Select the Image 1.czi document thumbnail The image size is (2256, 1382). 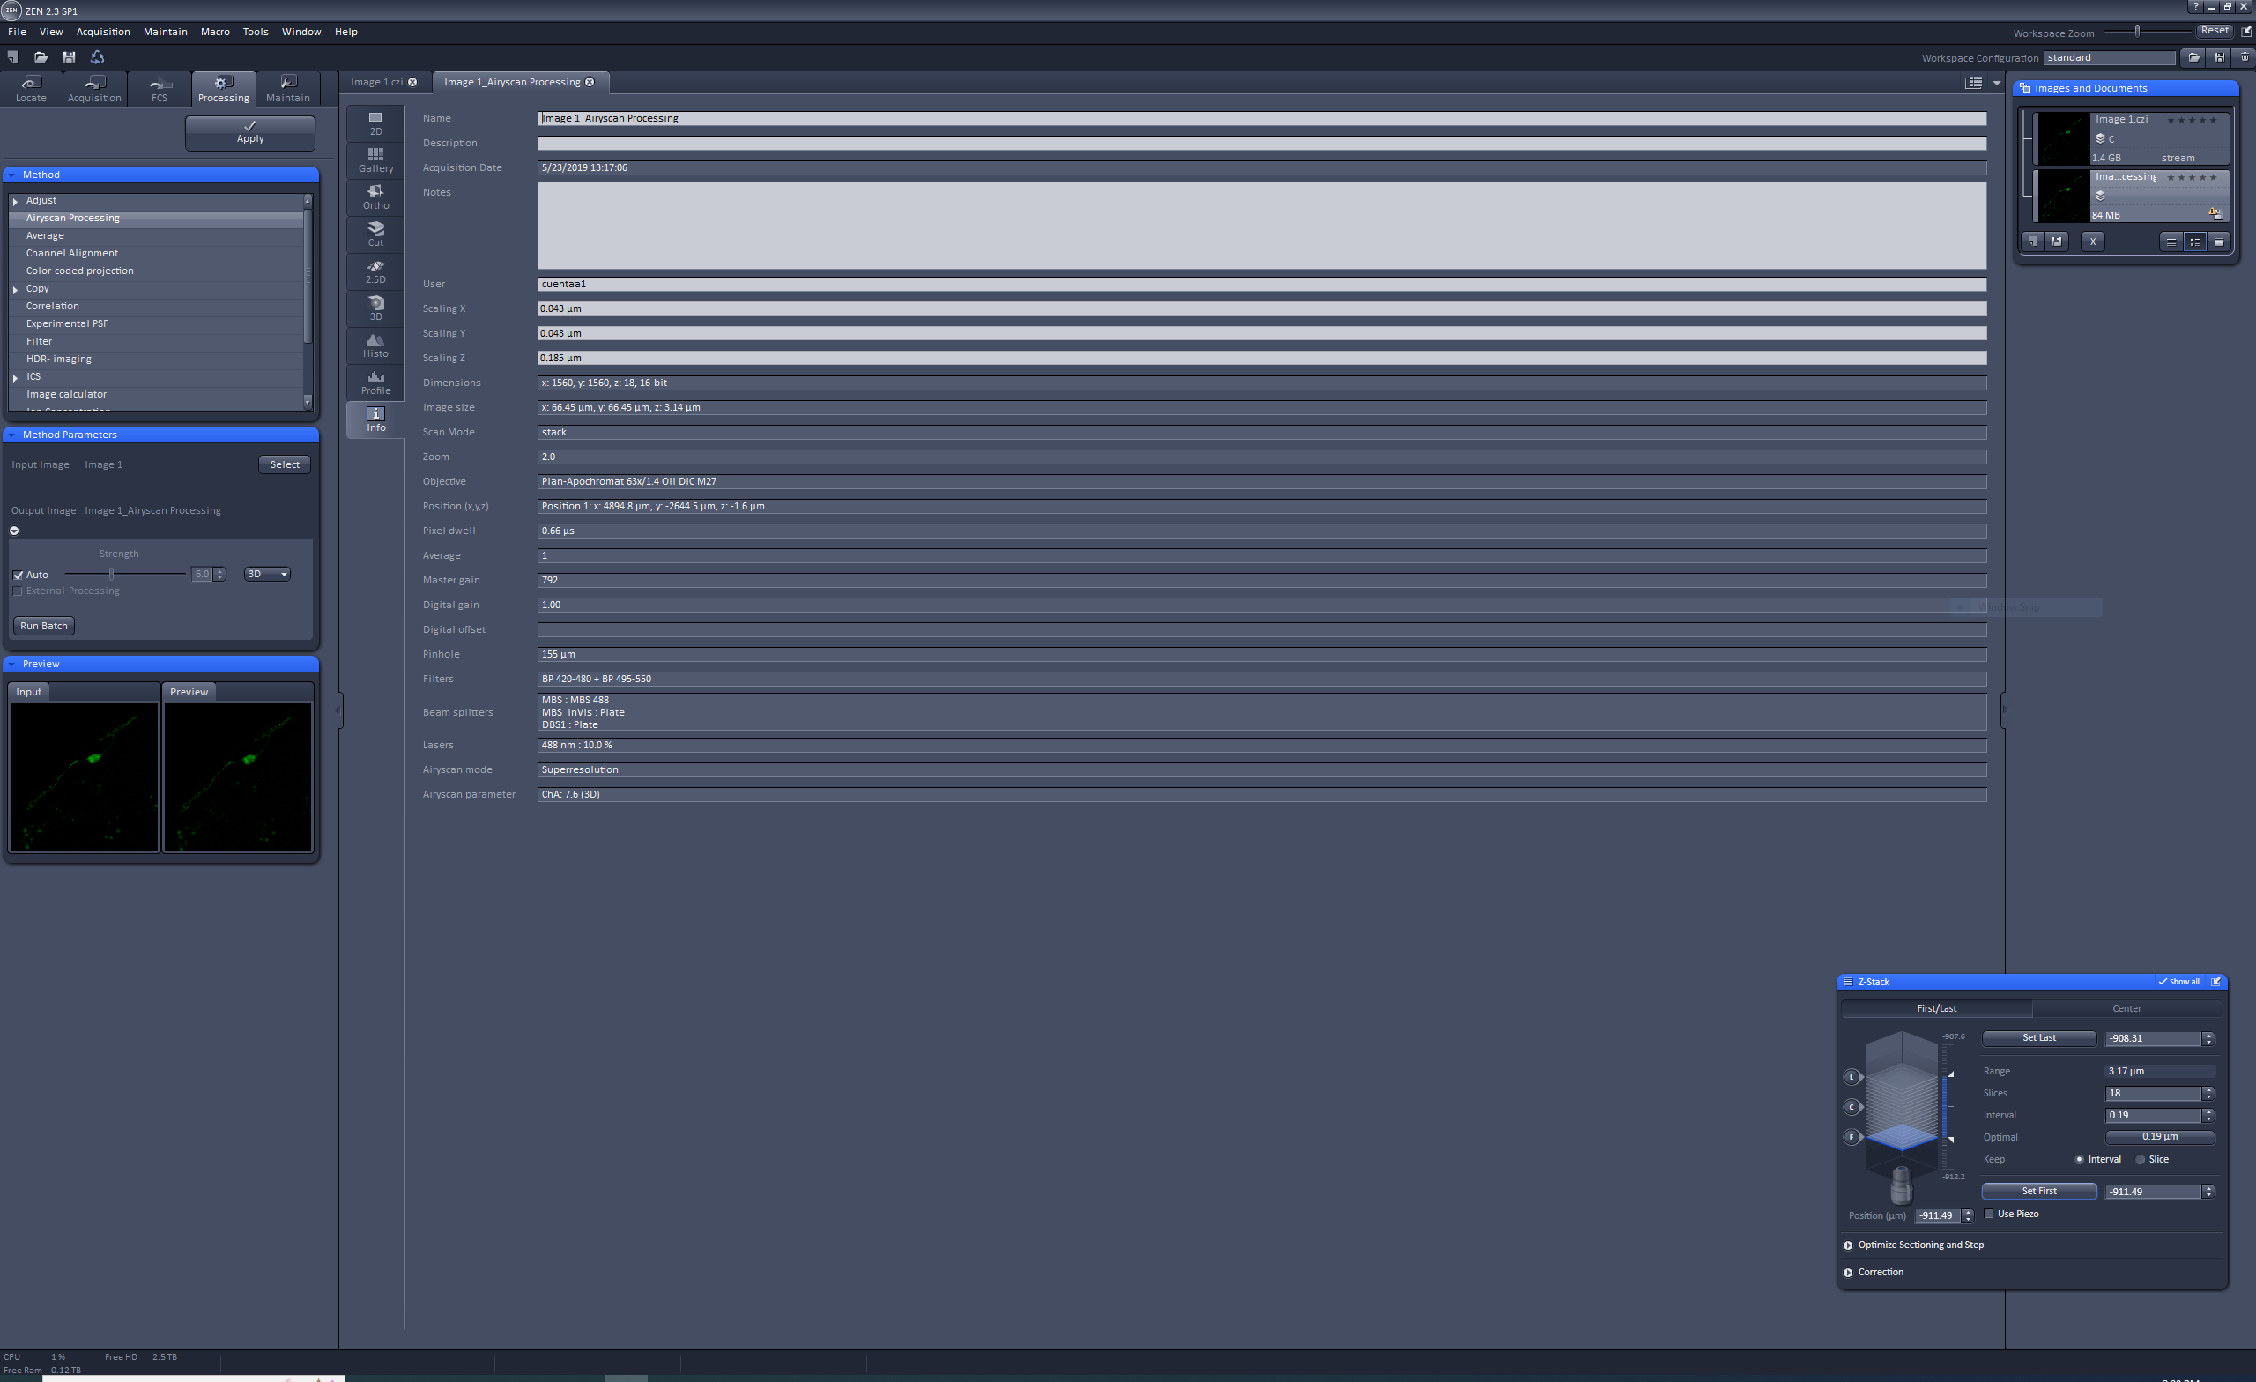coord(2064,138)
